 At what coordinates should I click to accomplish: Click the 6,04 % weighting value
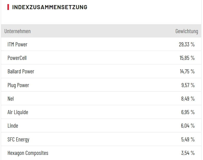(x=188, y=126)
